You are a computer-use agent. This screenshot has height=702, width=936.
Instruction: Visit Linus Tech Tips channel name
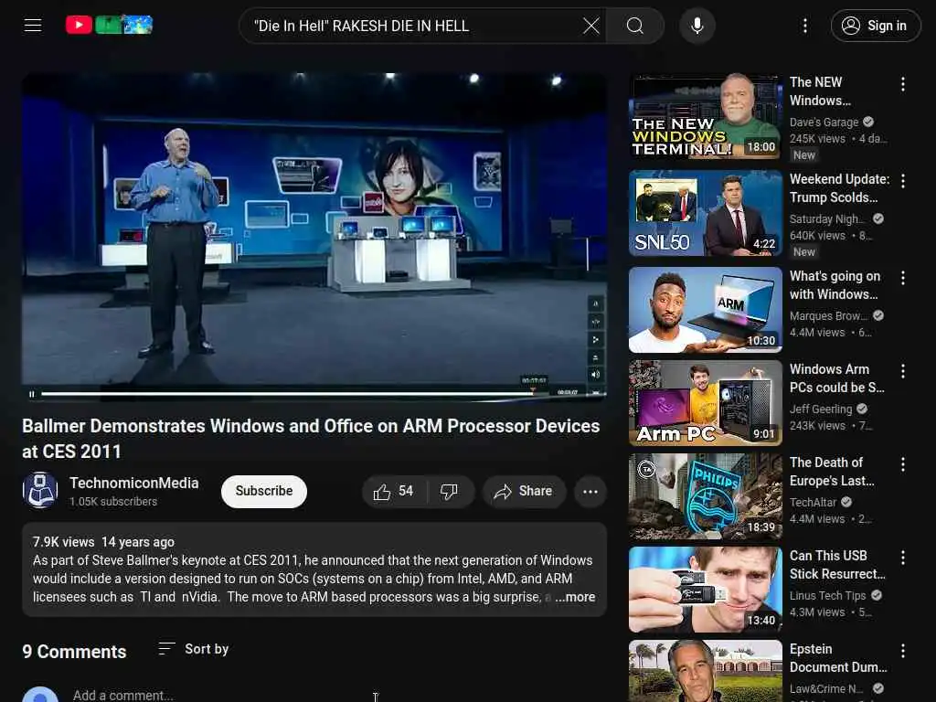[827, 595]
